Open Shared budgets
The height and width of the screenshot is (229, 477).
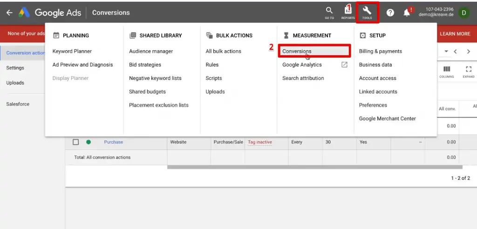pyautogui.click(x=147, y=92)
